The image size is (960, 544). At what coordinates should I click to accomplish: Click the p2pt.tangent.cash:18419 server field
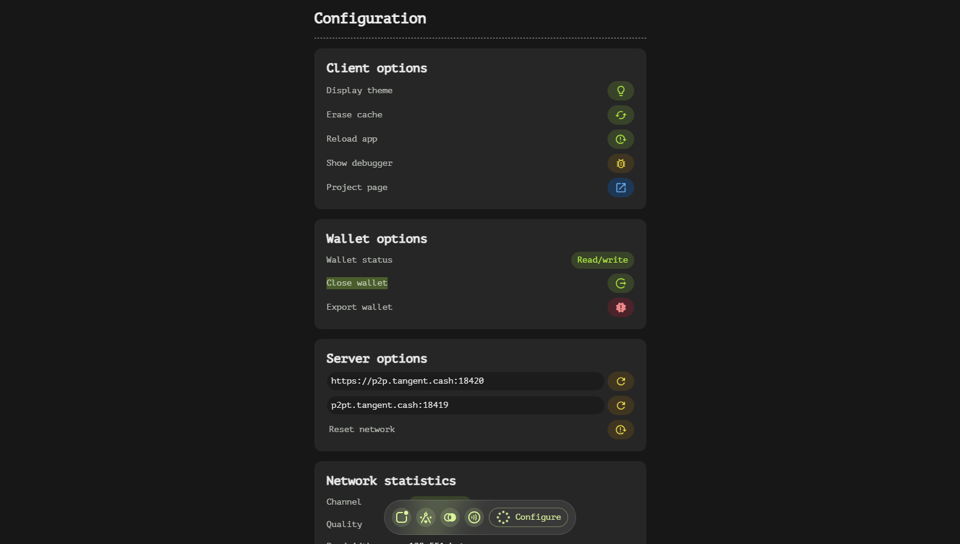pos(465,405)
